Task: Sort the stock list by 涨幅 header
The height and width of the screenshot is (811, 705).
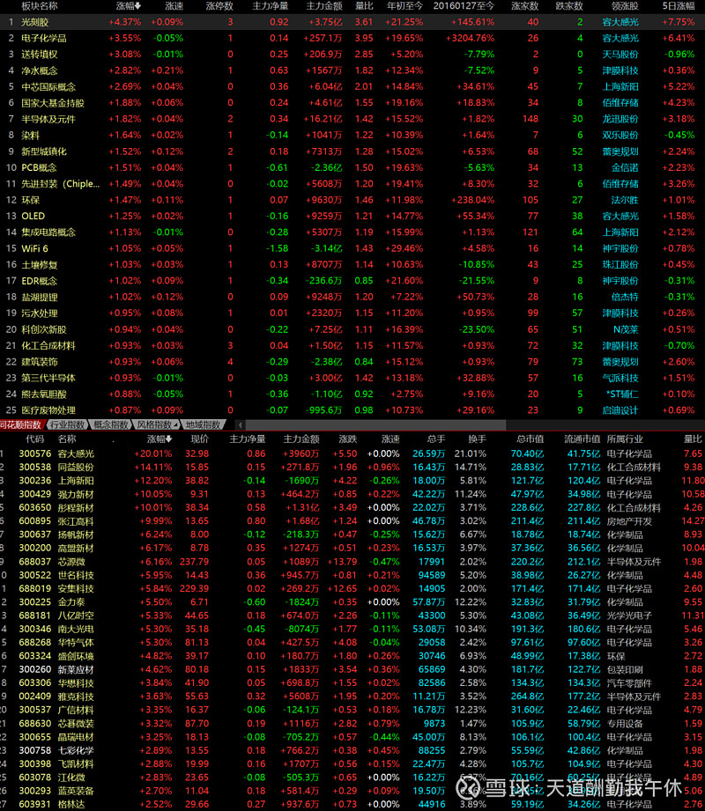Action: click(x=160, y=439)
